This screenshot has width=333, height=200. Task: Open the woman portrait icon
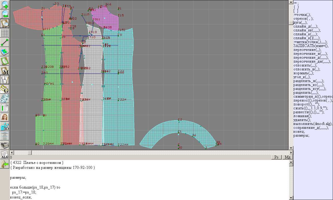(x=5, y=117)
